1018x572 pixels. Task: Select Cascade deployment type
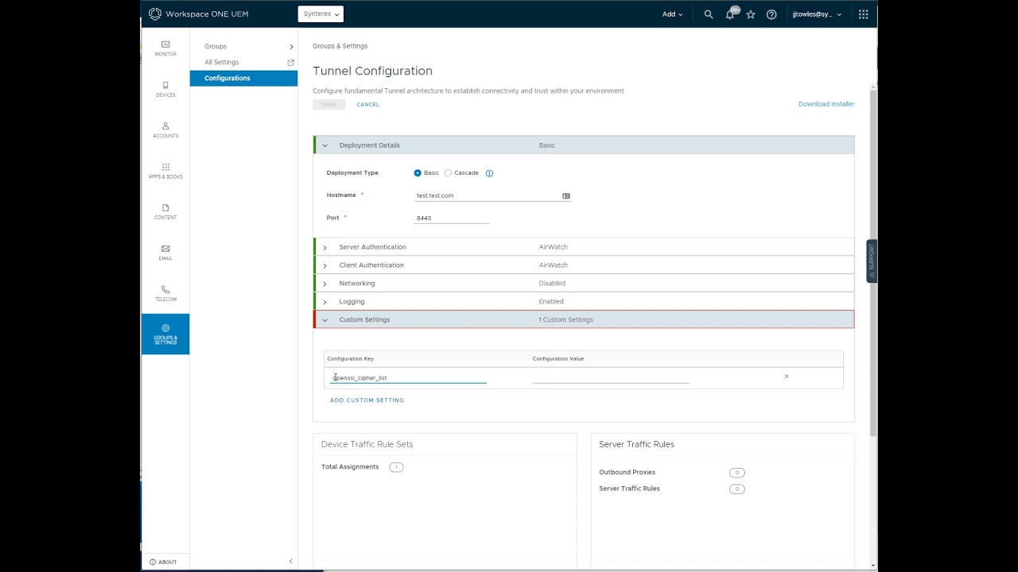point(448,173)
